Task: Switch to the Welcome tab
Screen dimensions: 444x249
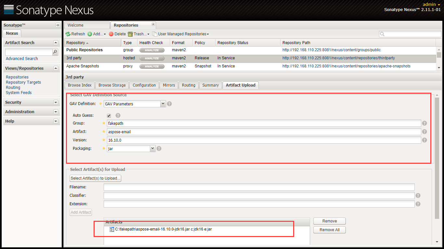Action: tap(87, 25)
